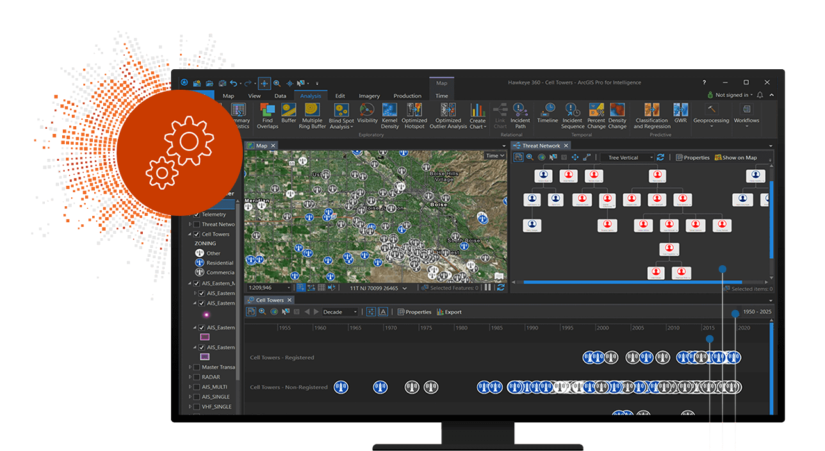Open the Tree Vertical layout dropdown
The width and height of the screenshot is (825, 451).
point(626,158)
